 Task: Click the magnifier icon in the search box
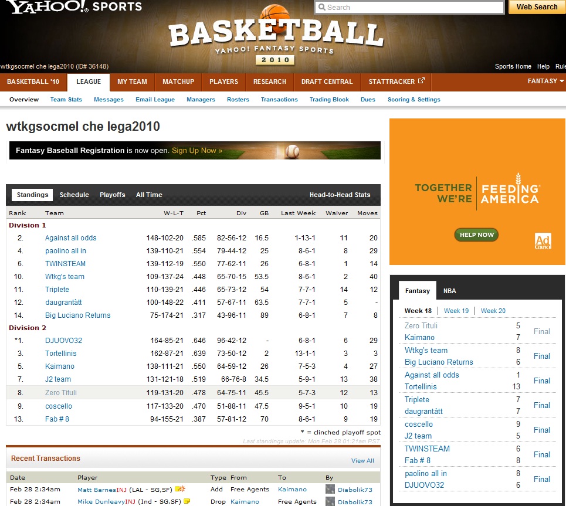pyautogui.click(x=321, y=8)
